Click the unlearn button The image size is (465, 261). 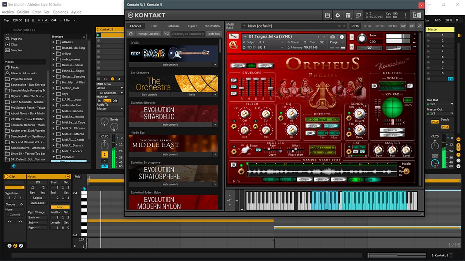point(391,135)
